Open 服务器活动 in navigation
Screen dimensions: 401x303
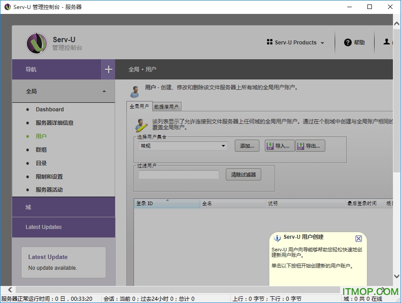coord(49,190)
